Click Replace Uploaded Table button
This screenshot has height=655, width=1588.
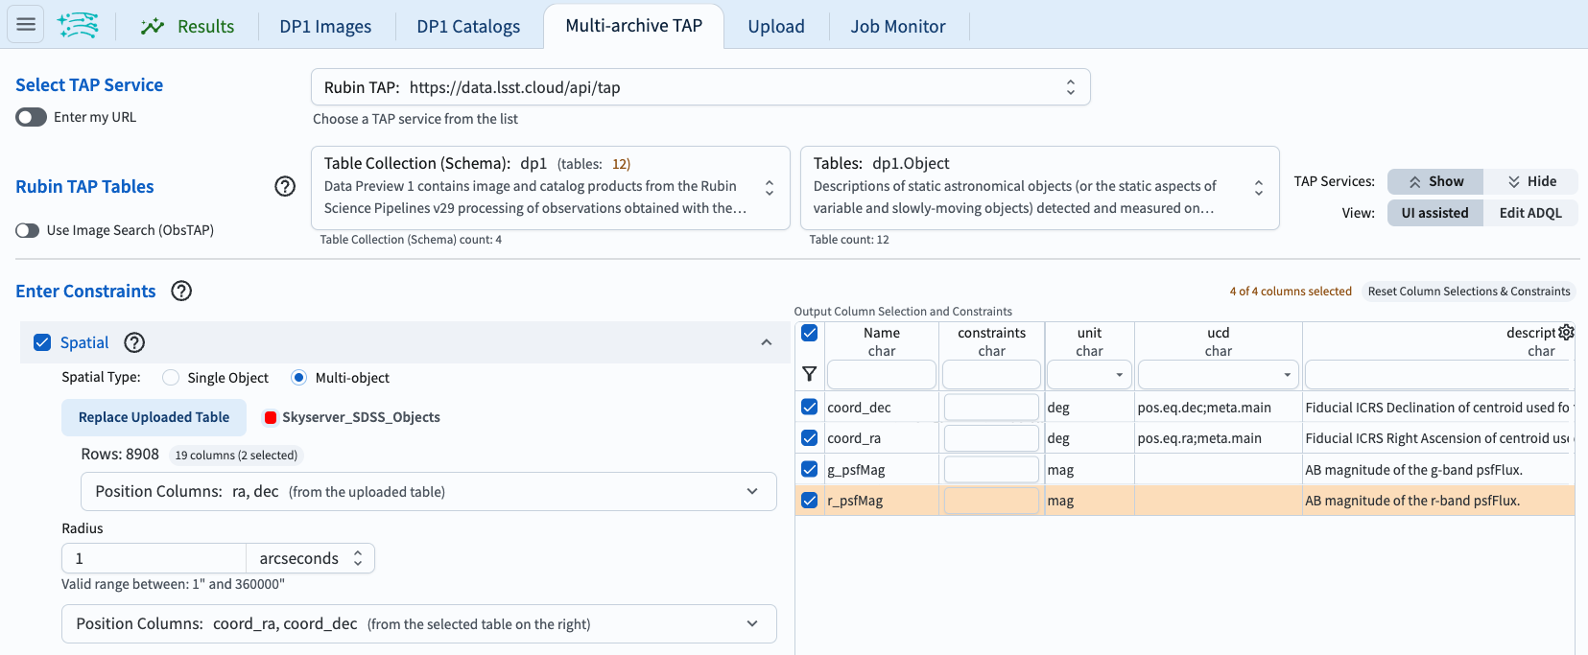[154, 417]
